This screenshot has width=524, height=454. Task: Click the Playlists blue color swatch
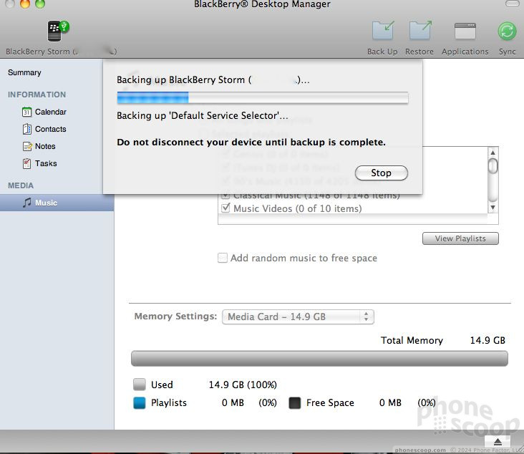click(140, 403)
